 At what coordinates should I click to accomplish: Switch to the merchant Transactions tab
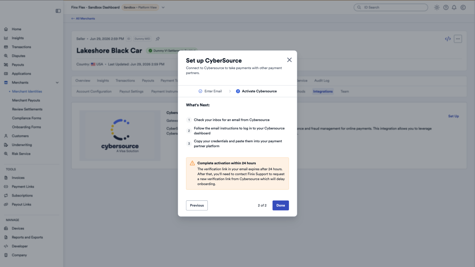(x=125, y=81)
